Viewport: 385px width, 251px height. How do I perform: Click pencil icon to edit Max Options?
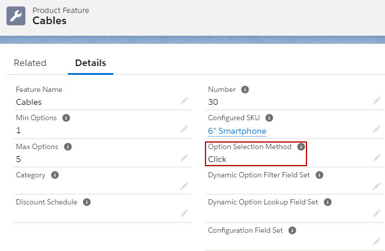click(x=184, y=158)
